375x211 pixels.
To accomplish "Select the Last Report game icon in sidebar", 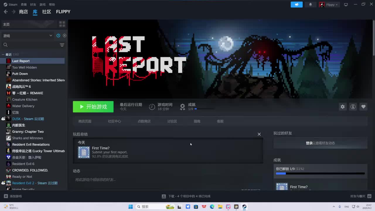I will point(8,61).
